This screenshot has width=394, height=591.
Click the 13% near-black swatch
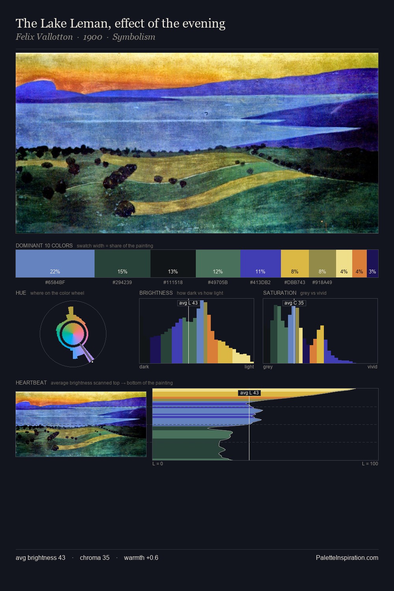pyautogui.click(x=173, y=264)
